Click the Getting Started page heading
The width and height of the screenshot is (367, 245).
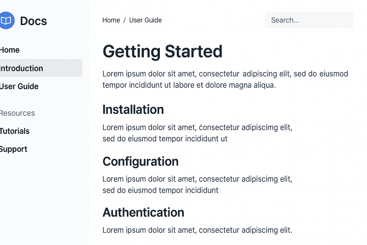(162, 51)
